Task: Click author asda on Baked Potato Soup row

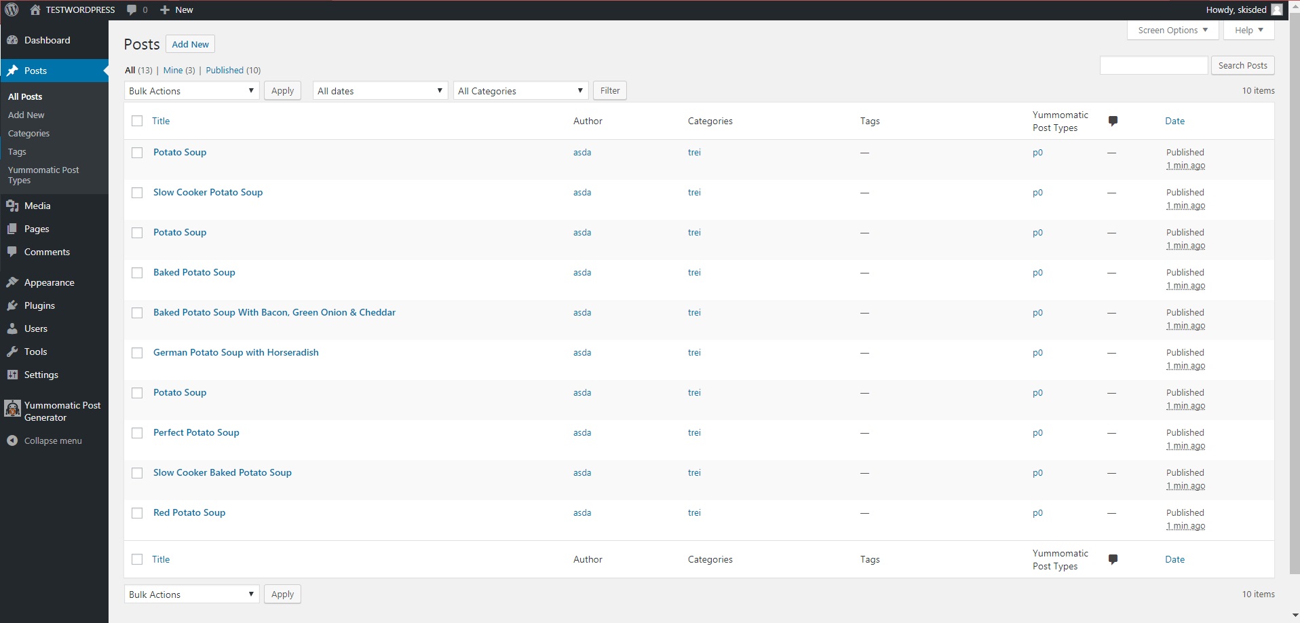Action: pos(582,272)
